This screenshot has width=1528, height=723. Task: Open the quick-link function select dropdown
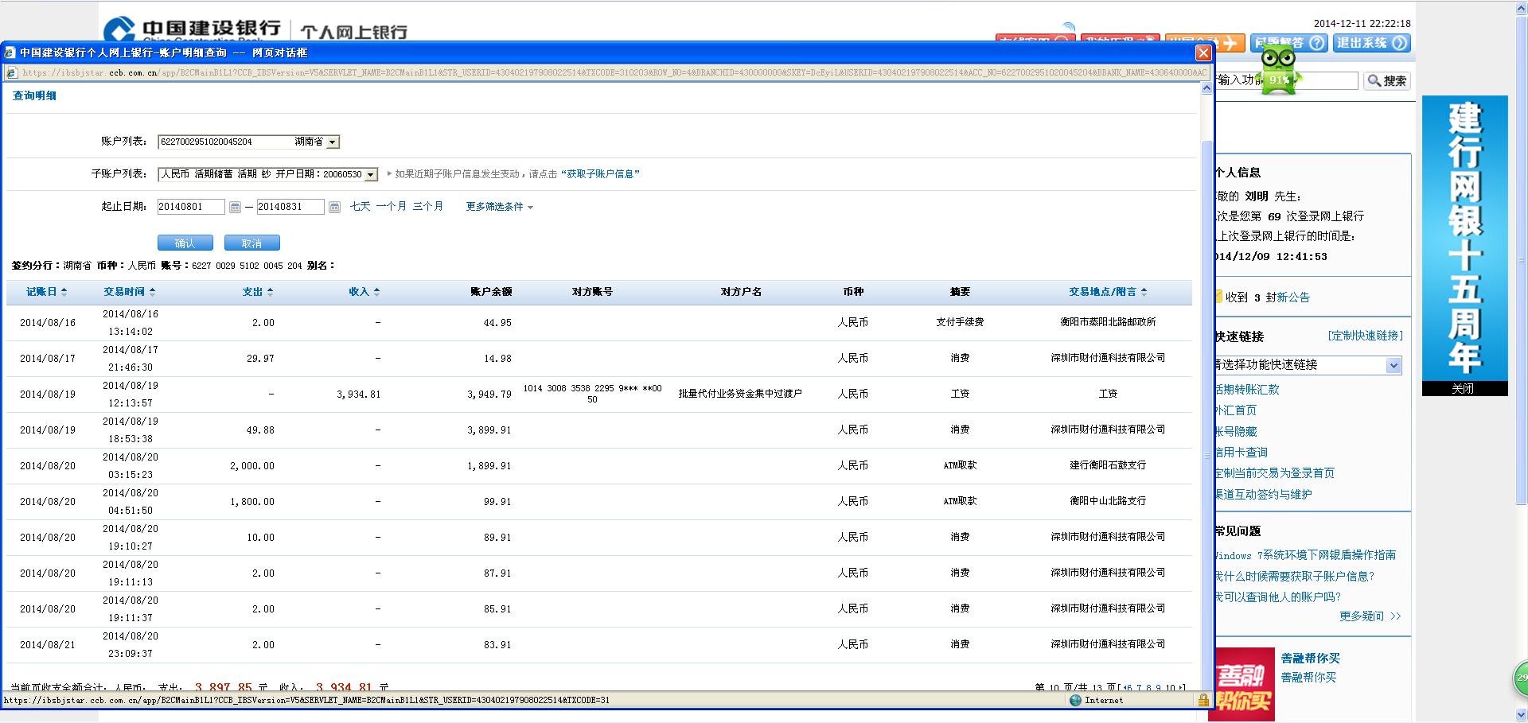click(x=1394, y=365)
